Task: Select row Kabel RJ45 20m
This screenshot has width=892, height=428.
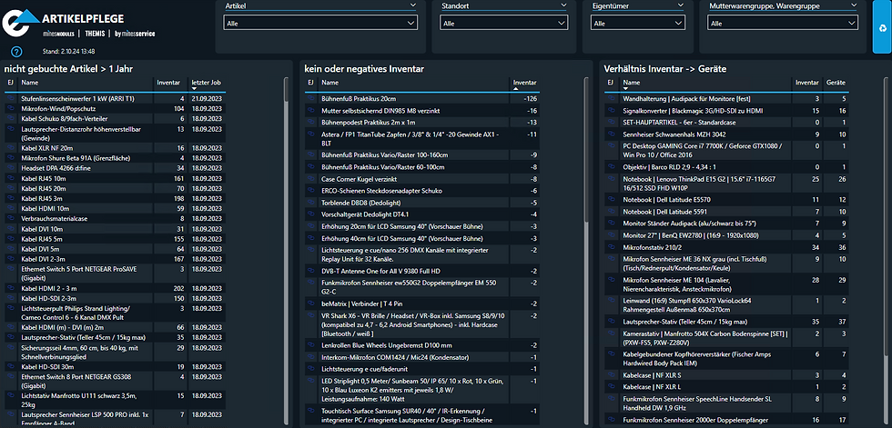Action: pos(115,188)
